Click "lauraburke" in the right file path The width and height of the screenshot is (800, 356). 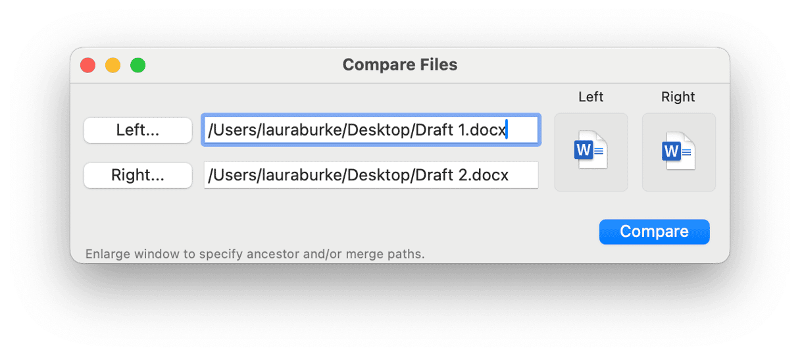(299, 176)
